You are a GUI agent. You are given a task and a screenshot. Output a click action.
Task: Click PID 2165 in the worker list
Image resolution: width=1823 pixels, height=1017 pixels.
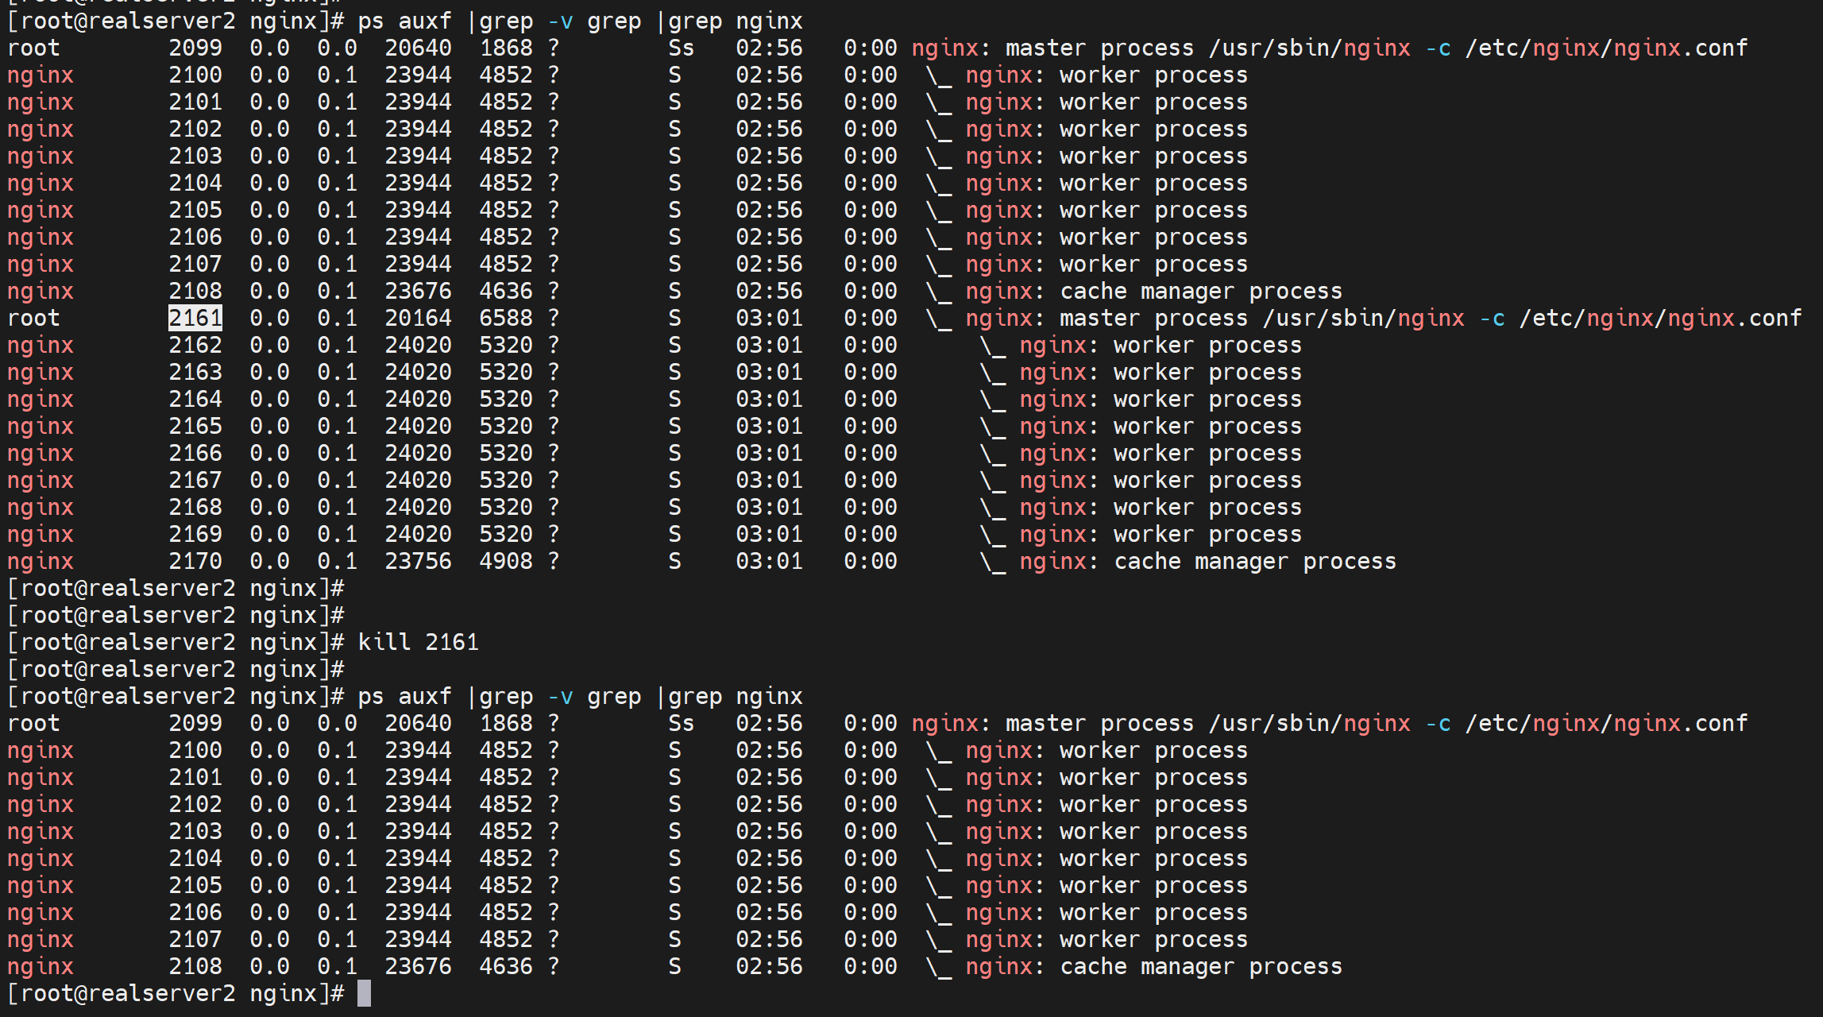pos(195,426)
